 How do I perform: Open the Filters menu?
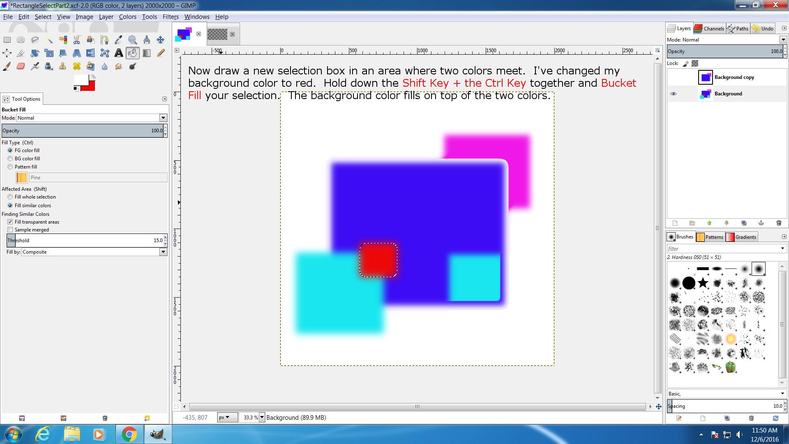(170, 17)
